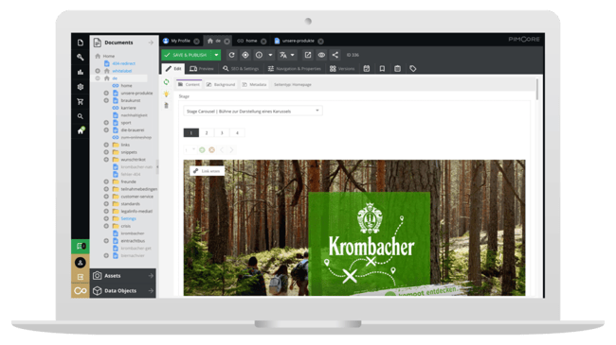
Task: Select the Metadata sub-tab
Action: click(254, 84)
